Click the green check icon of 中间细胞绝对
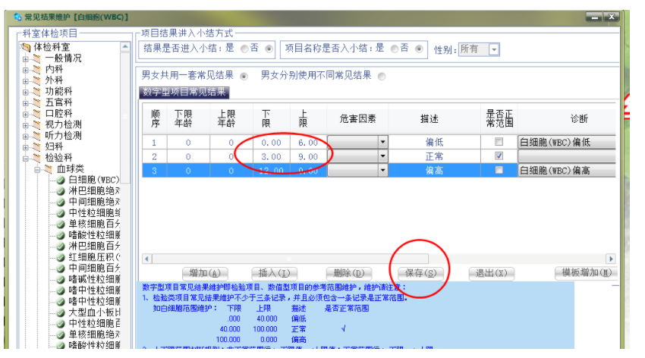645x358 pixels. [x=61, y=203]
